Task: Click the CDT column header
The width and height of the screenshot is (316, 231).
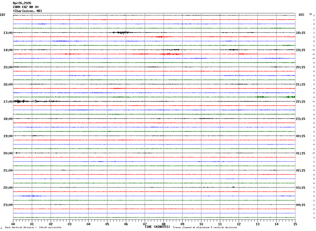Action: (3, 15)
